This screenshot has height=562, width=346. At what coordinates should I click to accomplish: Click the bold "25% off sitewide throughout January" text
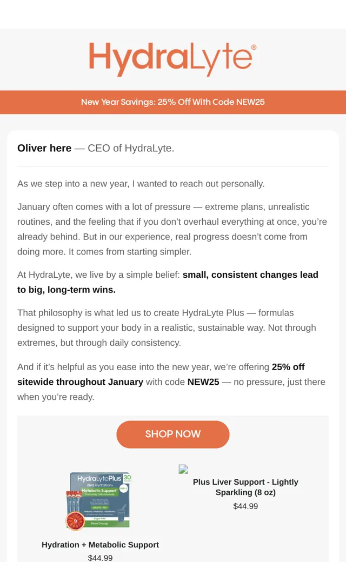[161, 374]
